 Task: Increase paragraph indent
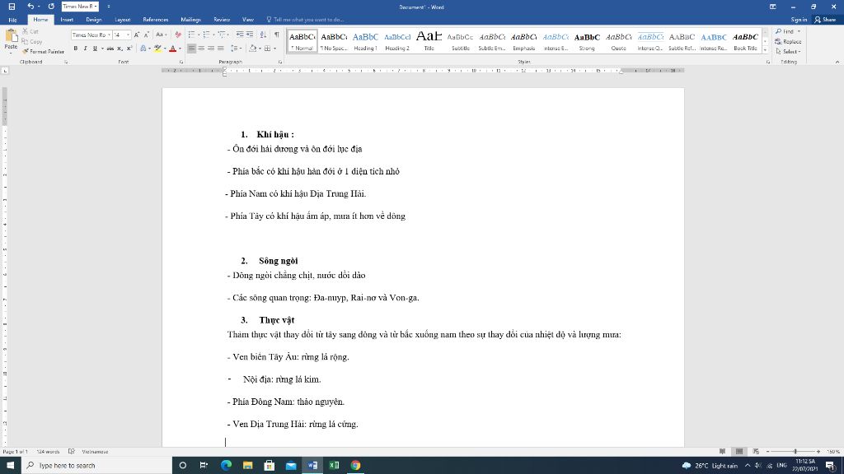(250, 35)
